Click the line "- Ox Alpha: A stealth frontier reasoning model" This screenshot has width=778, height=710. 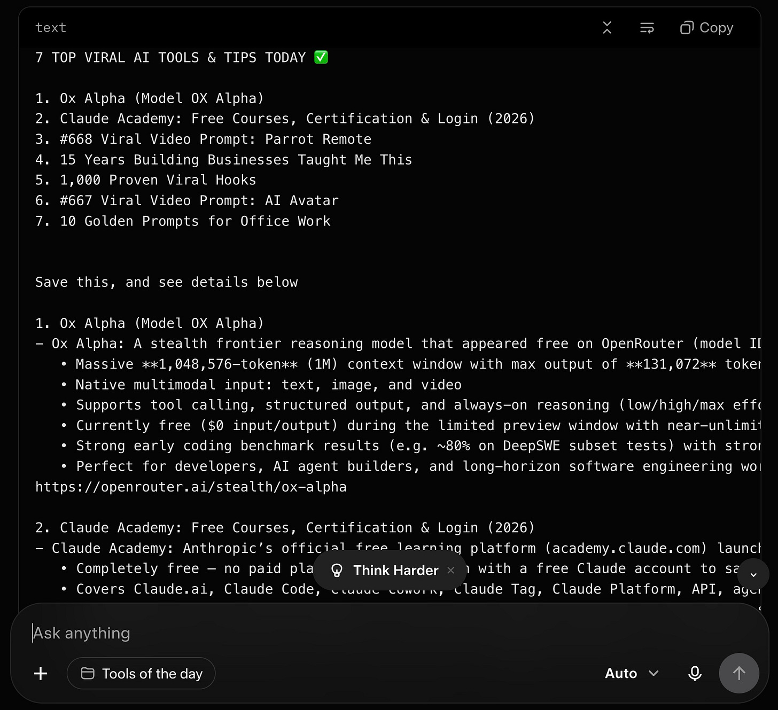point(398,344)
